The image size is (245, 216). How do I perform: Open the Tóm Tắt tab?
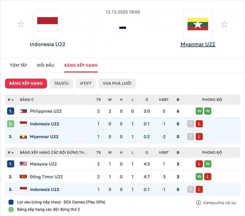pyautogui.click(x=18, y=65)
